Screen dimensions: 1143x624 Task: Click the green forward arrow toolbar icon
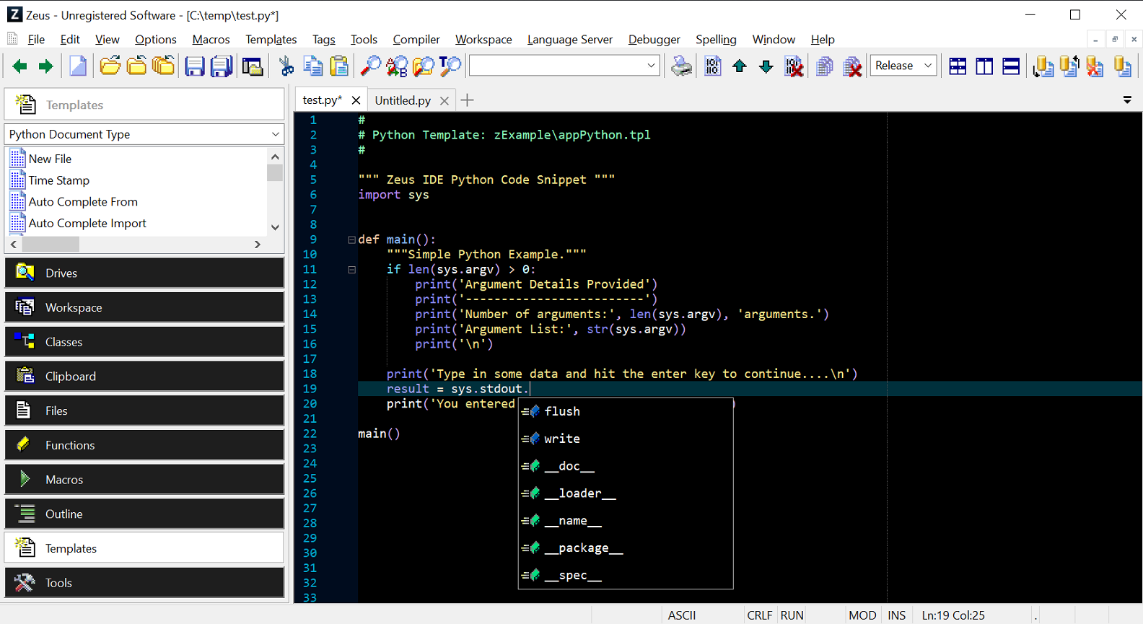(46, 66)
